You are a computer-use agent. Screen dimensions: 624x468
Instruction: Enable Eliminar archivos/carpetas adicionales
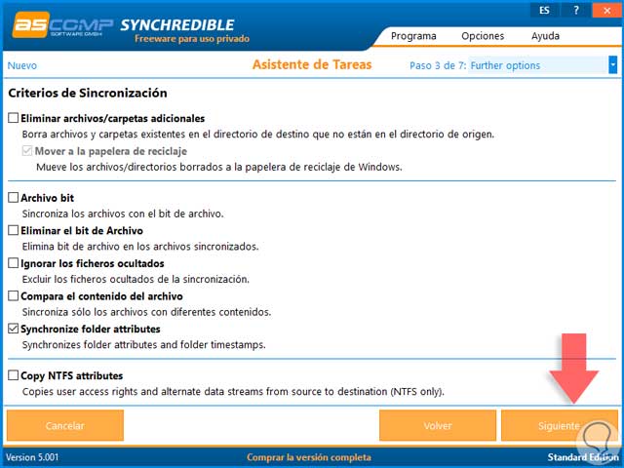tap(13, 118)
